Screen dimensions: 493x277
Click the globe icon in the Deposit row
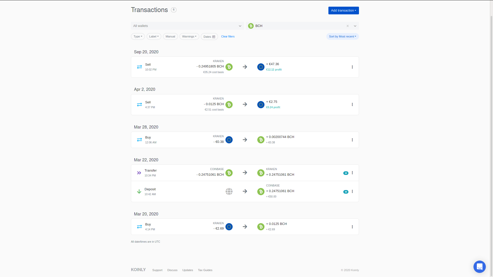pyautogui.click(x=229, y=191)
